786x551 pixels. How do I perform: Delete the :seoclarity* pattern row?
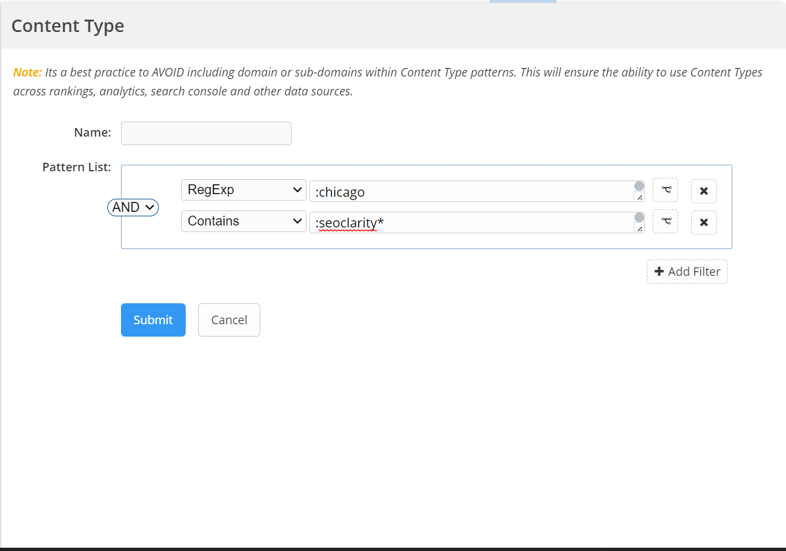(704, 222)
